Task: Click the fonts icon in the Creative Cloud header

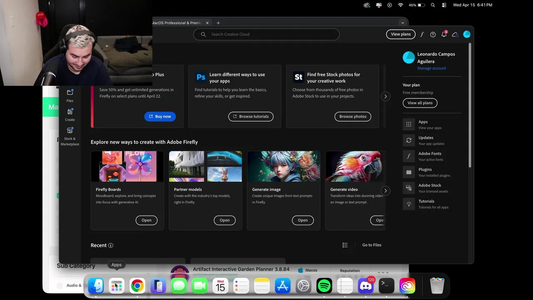Action: pos(422,35)
